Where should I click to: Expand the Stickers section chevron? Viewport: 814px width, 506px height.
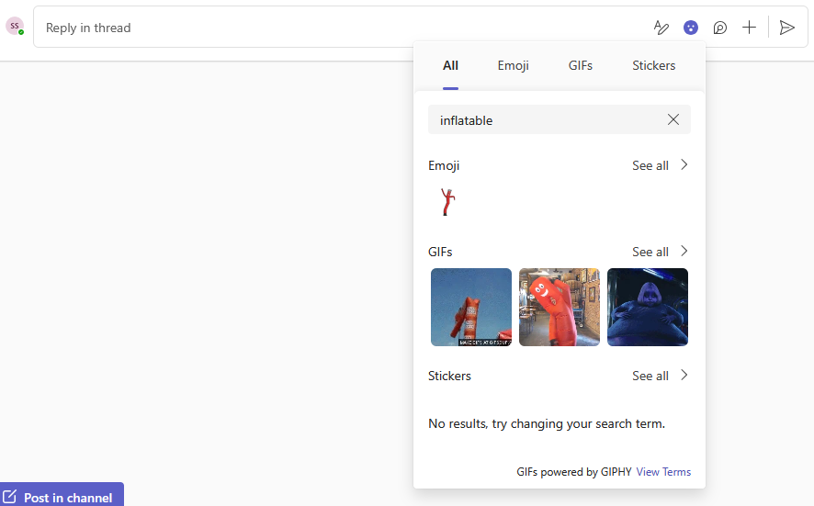click(684, 376)
